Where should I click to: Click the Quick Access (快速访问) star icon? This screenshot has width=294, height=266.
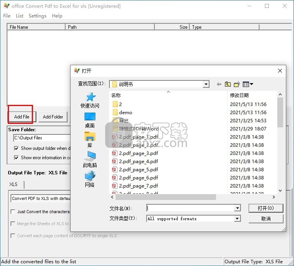91,97
